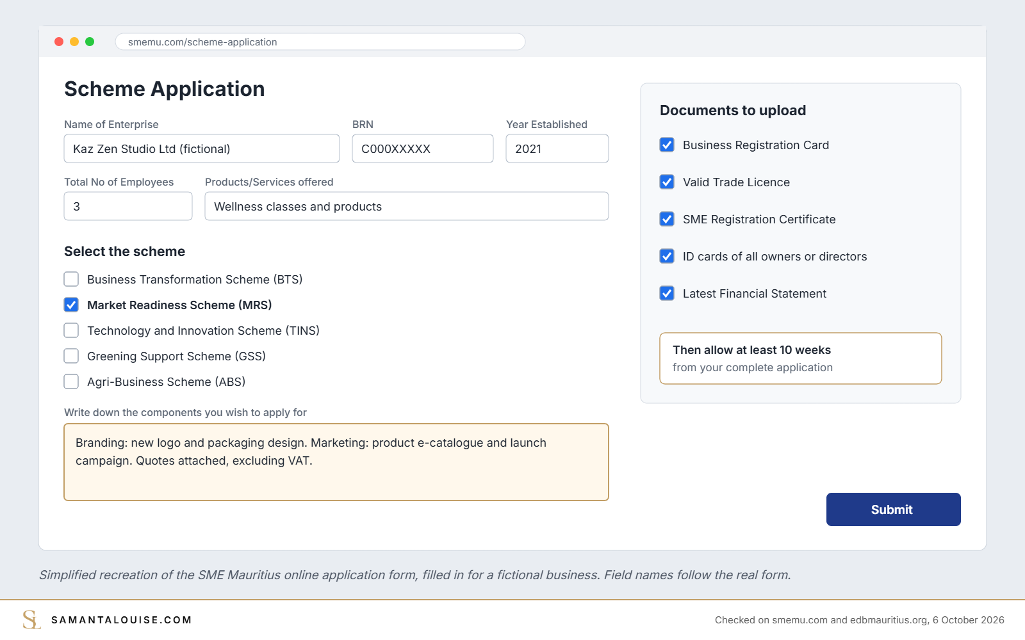Click 'Then allow at least 10 weeks' notice
The width and height of the screenshot is (1025, 640).
click(801, 358)
